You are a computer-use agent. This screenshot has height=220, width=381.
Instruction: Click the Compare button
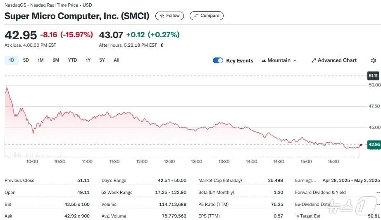[207, 16]
